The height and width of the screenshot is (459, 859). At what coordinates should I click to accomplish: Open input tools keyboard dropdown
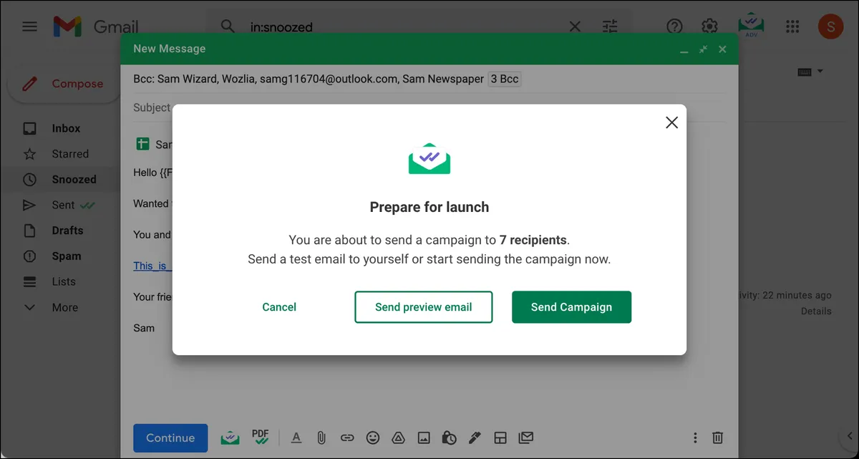coord(810,72)
